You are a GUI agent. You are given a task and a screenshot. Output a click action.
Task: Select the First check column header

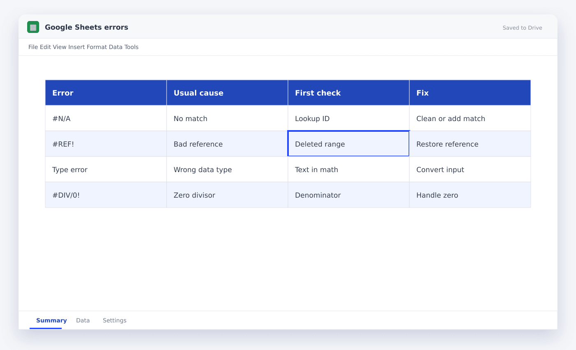(x=348, y=93)
